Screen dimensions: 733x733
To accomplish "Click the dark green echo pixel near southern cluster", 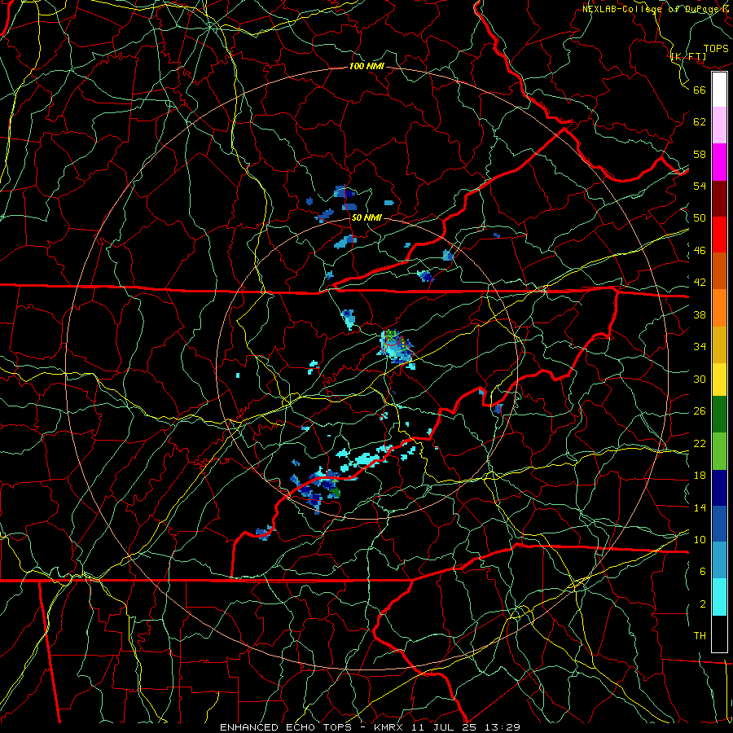I will [336, 492].
